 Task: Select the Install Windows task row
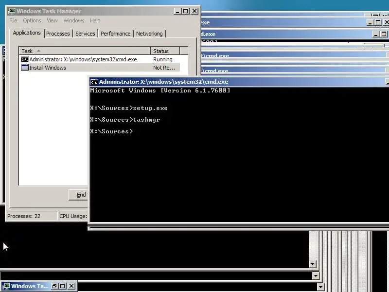pos(100,68)
